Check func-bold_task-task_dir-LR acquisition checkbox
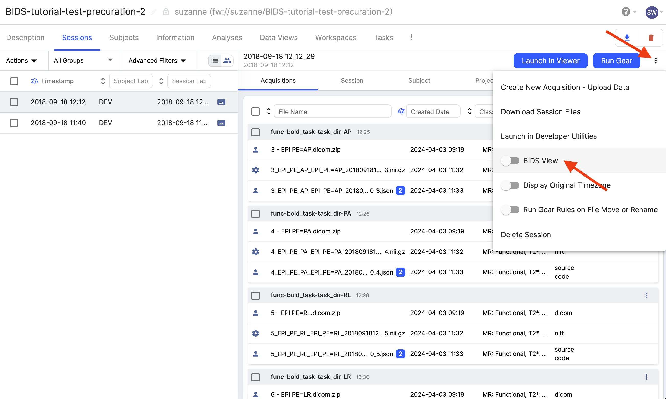The height and width of the screenshot is (399, 666). coord(255,377)
